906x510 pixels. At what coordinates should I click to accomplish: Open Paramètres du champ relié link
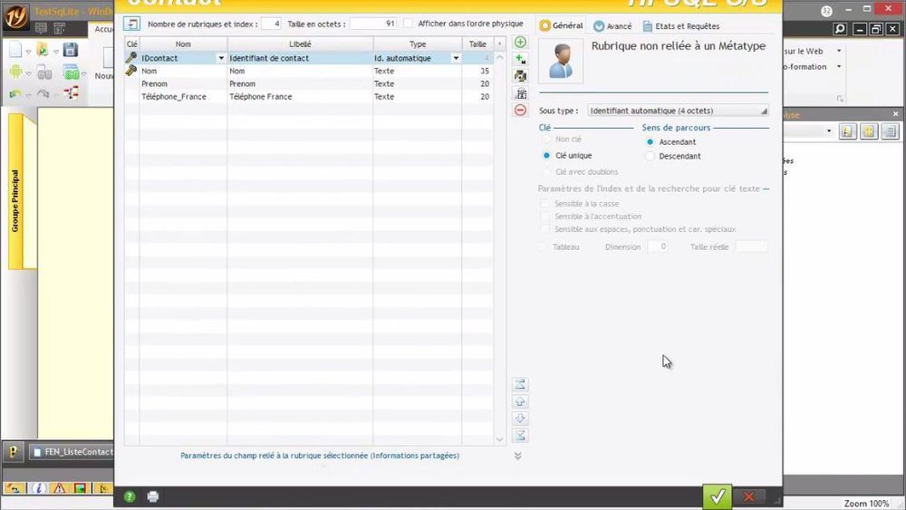(320, 455)
